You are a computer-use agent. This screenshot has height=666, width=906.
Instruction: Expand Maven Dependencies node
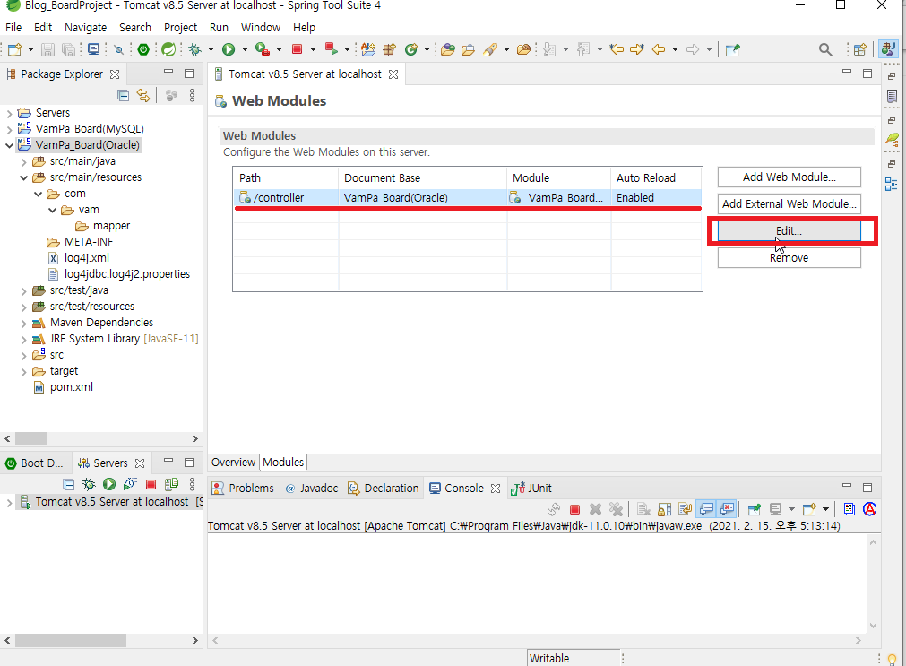tap(23, 323)
